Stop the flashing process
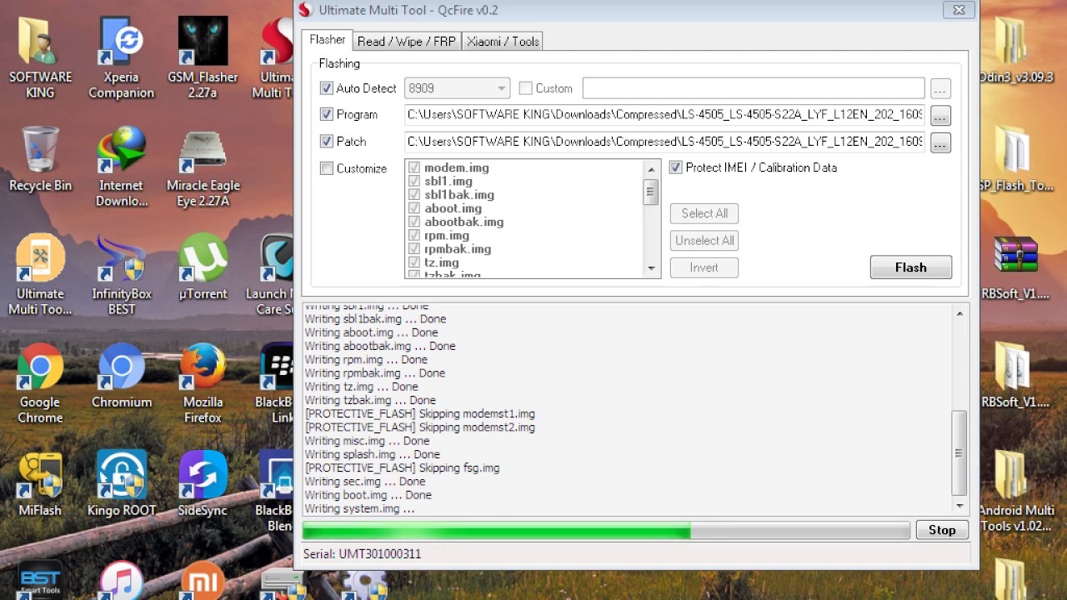 942,530
